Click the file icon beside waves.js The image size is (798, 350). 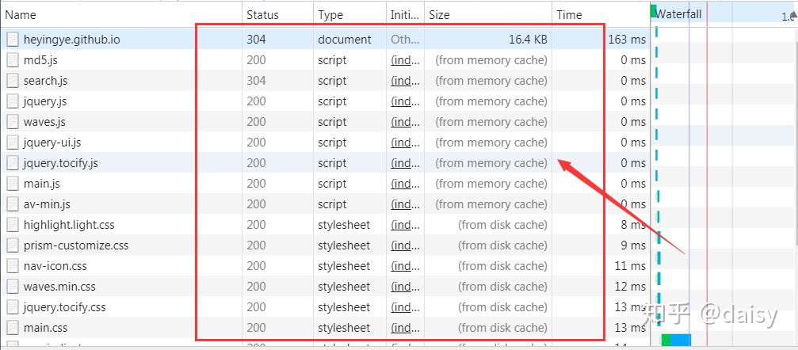[13, 122]
